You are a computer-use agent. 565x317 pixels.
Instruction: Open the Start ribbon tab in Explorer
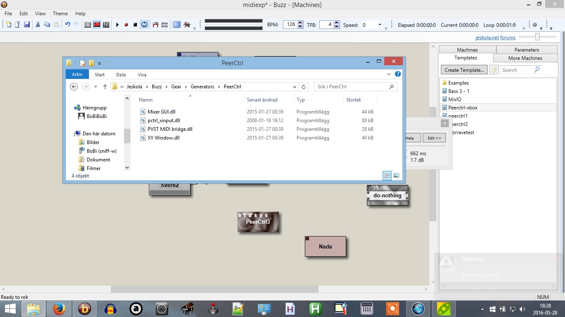pyautogui.click(x=100, y=75)
